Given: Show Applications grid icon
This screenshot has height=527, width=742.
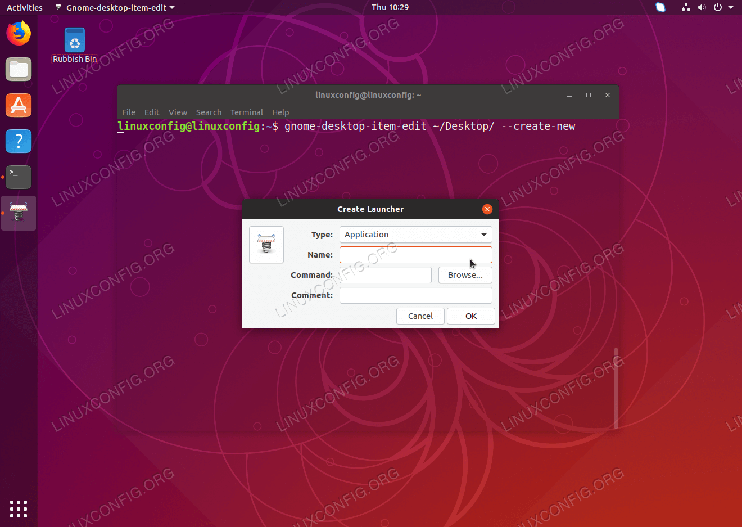Looking at the screenshot, I should point(19,508).
